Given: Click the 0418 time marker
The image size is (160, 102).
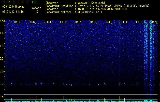Looking at the screenshot, I should click(124, 22).
